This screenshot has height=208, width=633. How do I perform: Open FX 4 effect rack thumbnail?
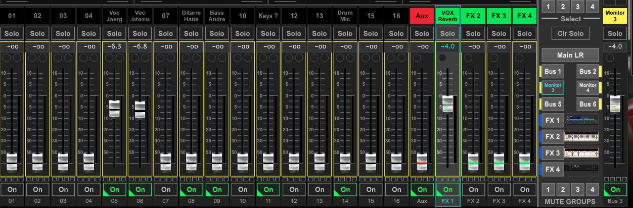tap(581, 169)
